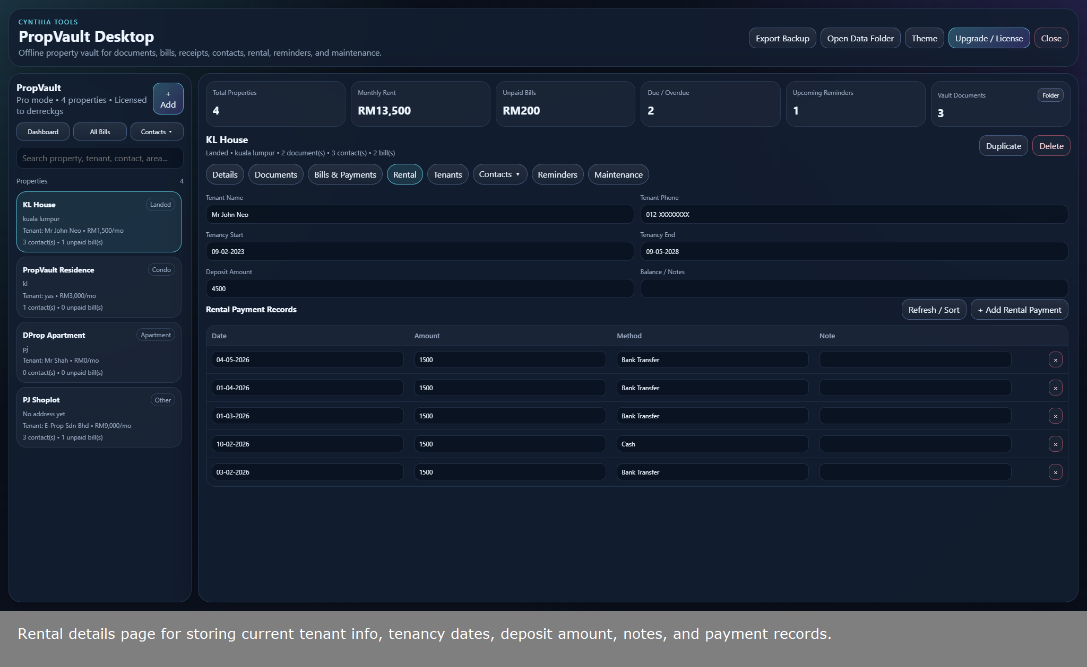Delete the KL House property
Screen dimensions: 1087x667
pos(1051,146)
